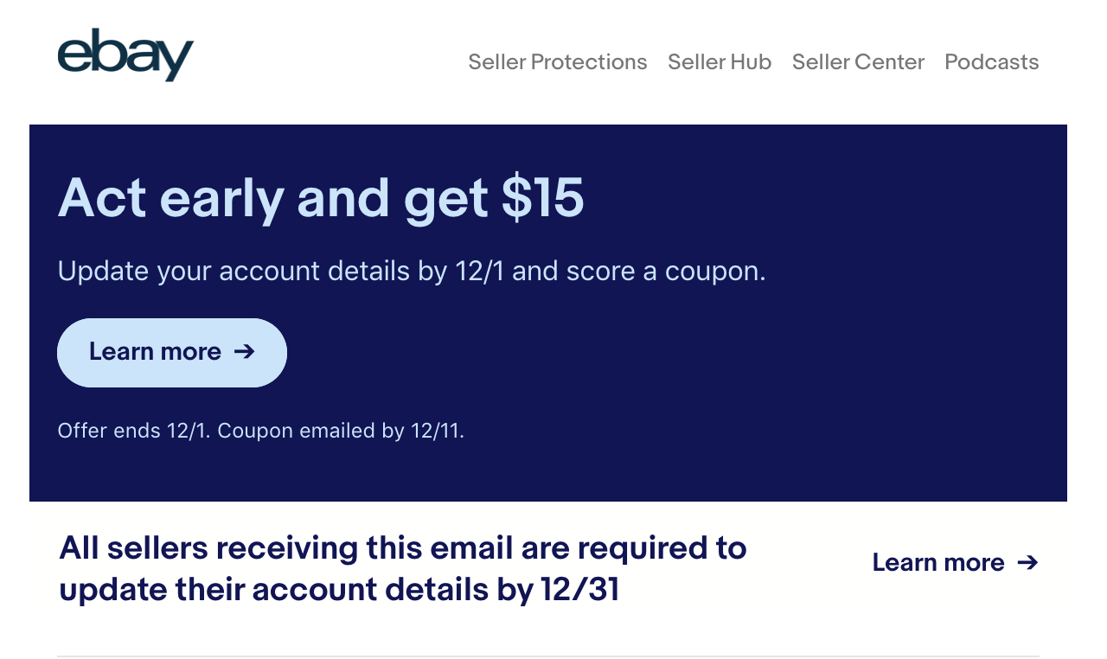Click the eBay logo
Viewport: 1107px width, 659px height.
click(125, 55)
